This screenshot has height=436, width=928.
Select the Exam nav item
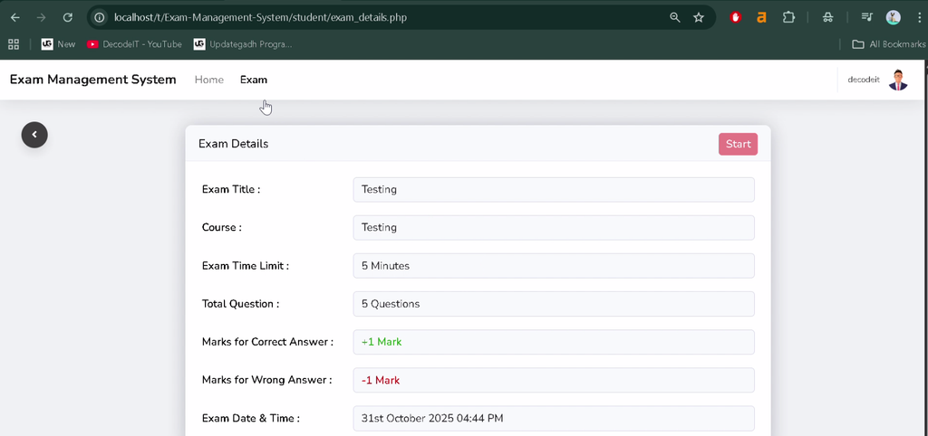click(254, 80)
